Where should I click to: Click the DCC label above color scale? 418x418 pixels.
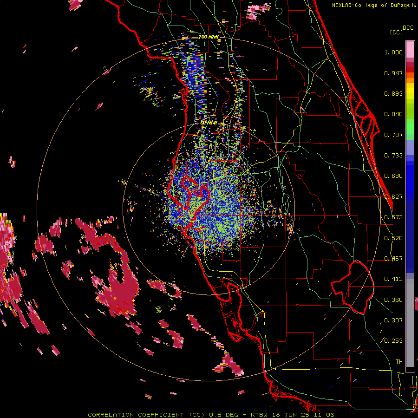pos(408,27)
